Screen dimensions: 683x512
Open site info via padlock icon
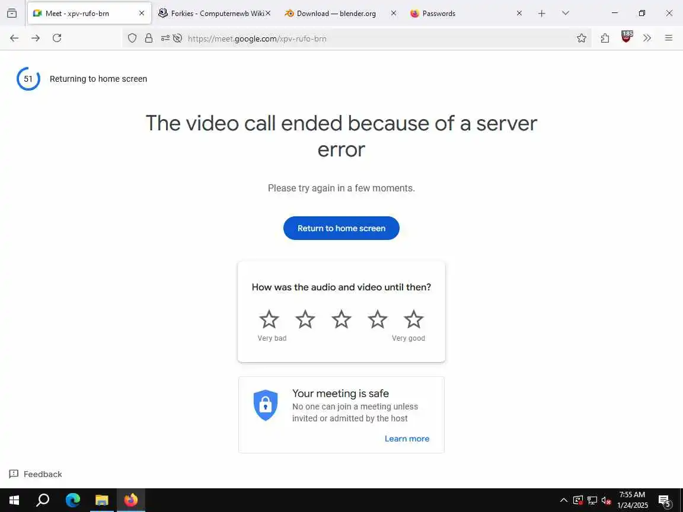coord(149,39)
